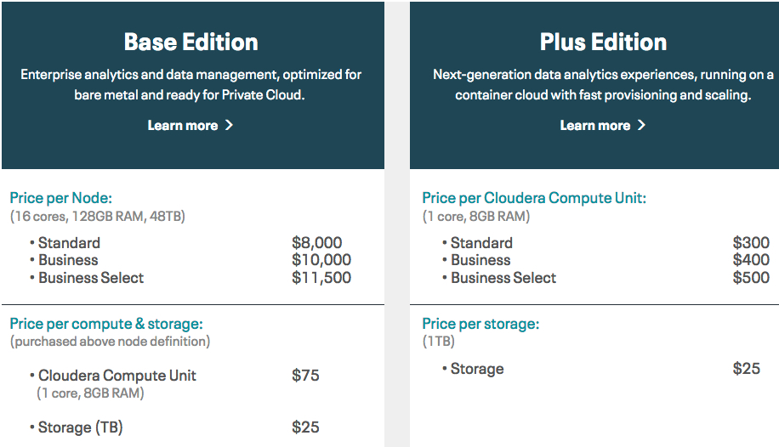Click the $500 Business Select price
The width and height of the screenshot is (779, 447).
750,278
